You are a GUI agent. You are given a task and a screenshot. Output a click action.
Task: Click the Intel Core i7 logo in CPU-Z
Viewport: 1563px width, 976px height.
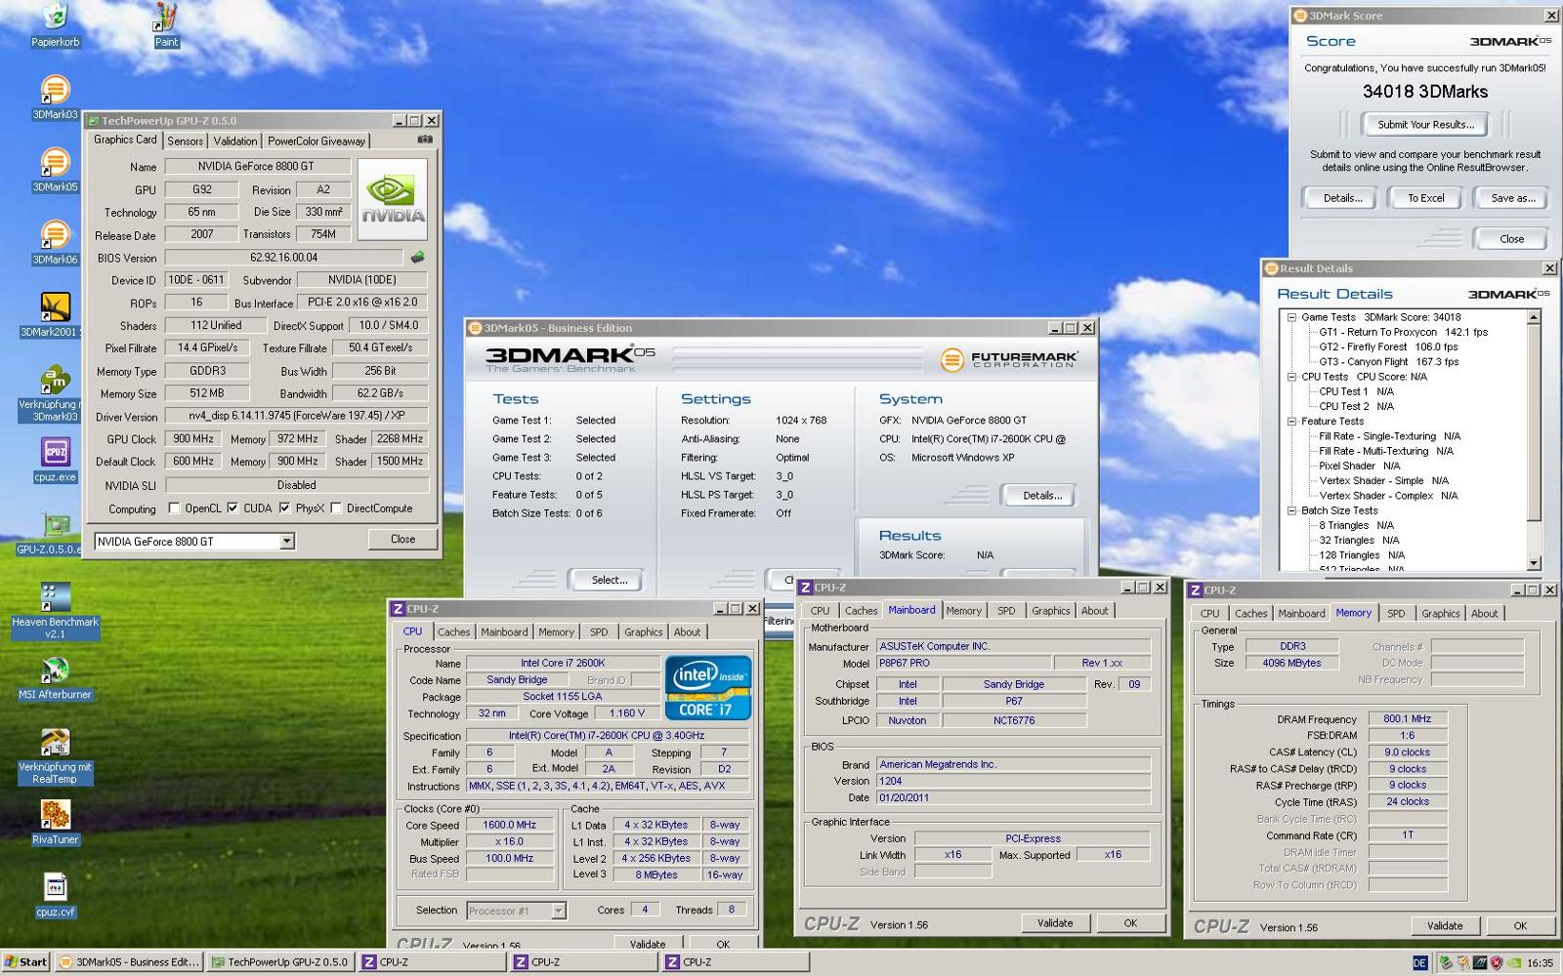point(708,687)
